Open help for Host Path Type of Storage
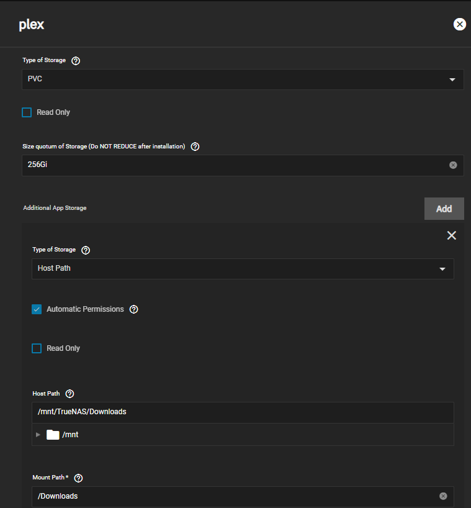Image resolution: width=471 pixels, height=508 pixels. click(86, 250)
